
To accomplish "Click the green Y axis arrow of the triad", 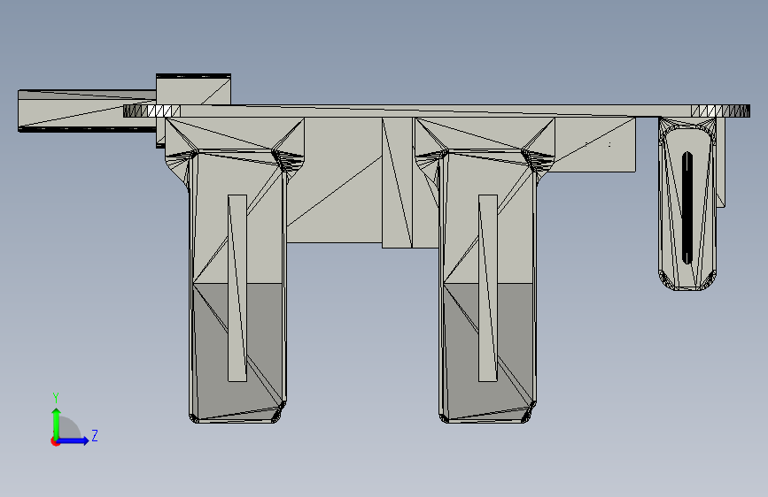I will [57, 423].
